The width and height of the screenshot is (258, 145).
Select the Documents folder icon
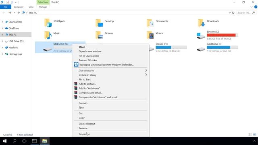click(150, 23)
